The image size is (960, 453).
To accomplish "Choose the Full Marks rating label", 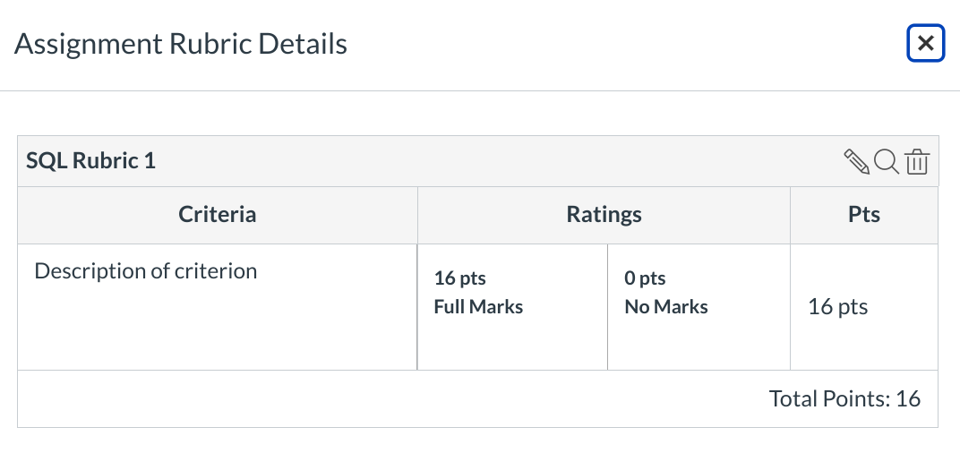I will pos(478,307).
